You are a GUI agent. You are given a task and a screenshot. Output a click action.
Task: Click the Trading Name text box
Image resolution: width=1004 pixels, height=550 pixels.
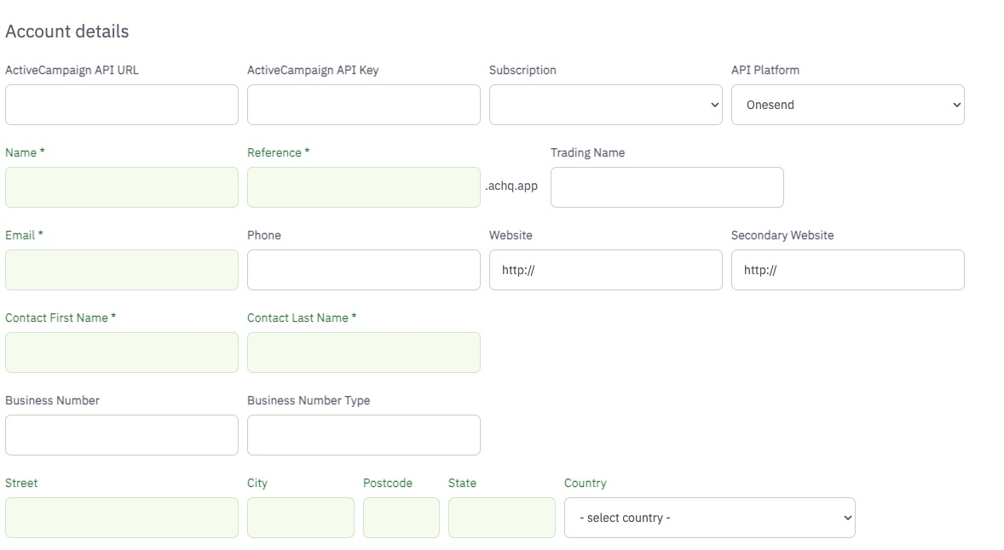666,187
